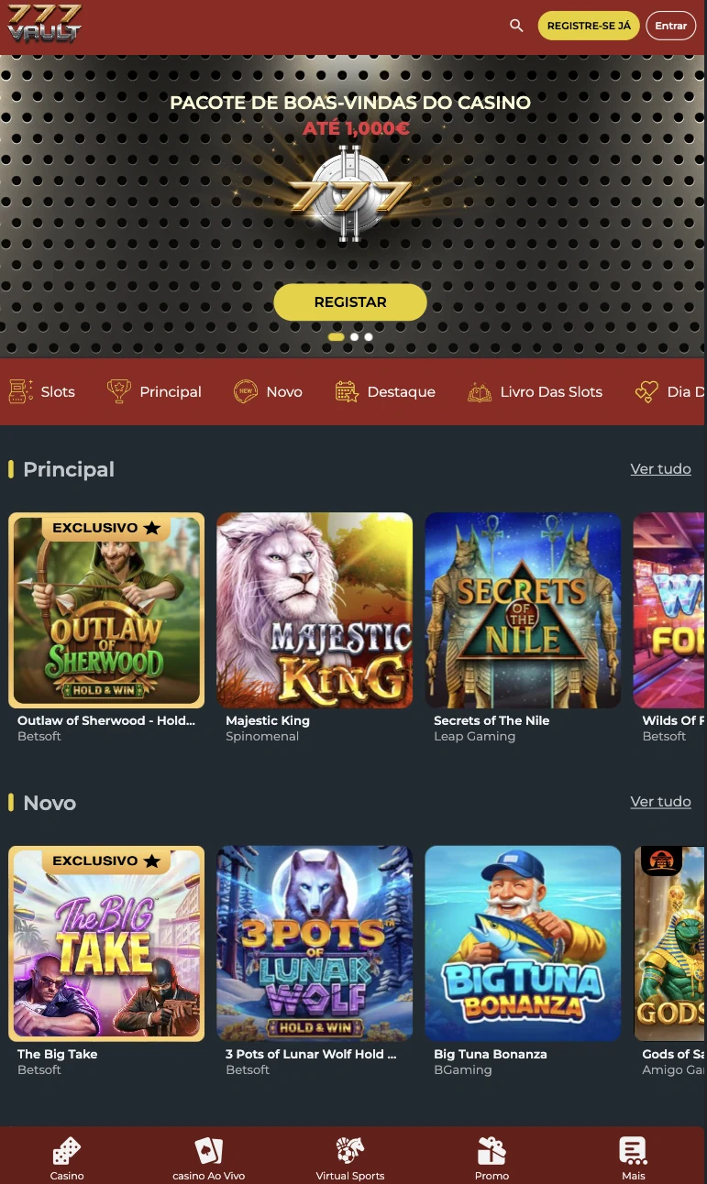Open Ver tudo for Novo section

click(660, 802)
